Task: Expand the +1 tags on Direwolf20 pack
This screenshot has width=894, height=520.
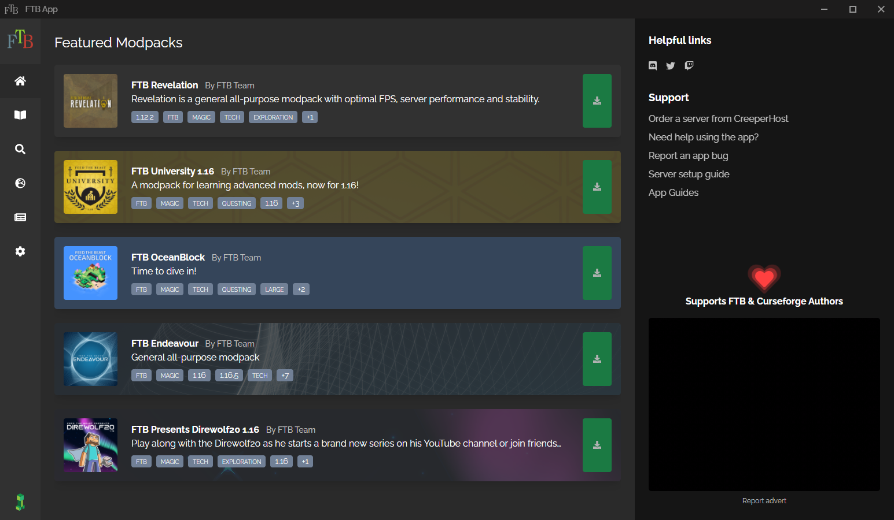Action: pyautogui.click(x=306, y=462)
